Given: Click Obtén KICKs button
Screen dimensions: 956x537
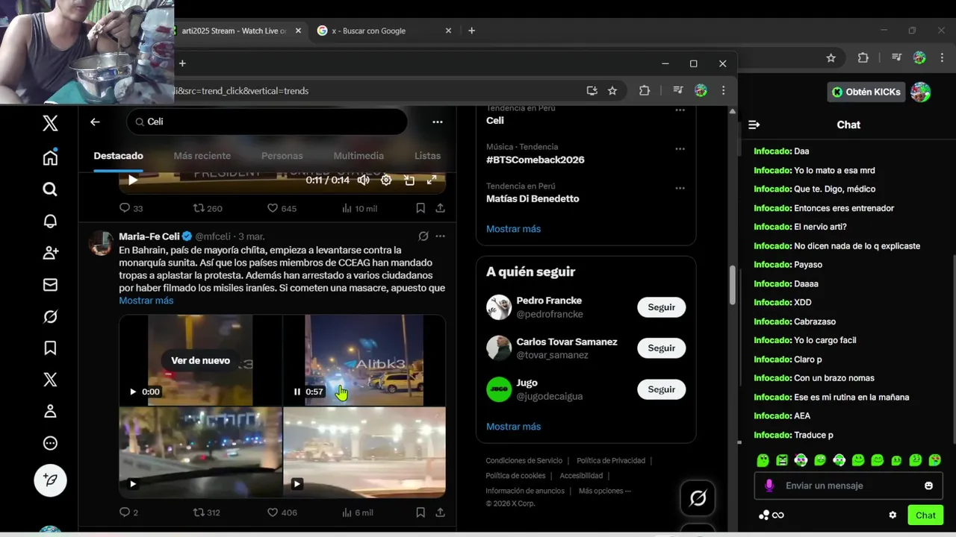Looking at the screenshot, I should coord(866,92).
